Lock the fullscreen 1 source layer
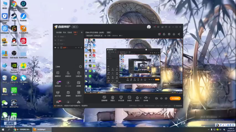 click(58, 48)
